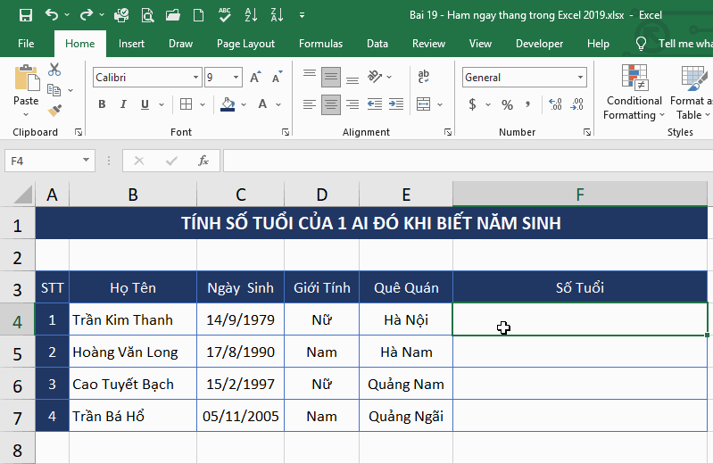Open the File tab

click(x=26, y=44)
